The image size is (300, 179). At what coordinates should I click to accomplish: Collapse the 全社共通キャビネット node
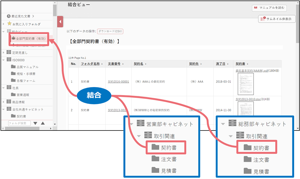(4, 110)
